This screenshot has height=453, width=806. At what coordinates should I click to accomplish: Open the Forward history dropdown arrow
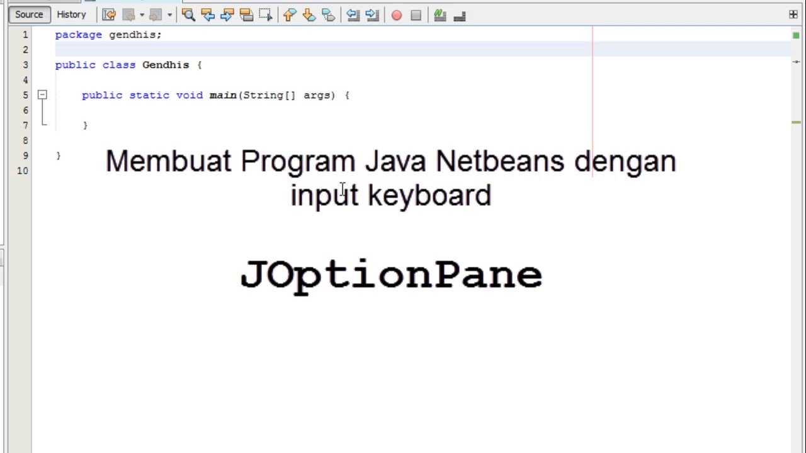(x=169, y=15)
